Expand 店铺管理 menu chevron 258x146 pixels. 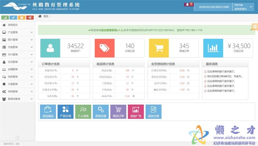[x=32, y=69]
